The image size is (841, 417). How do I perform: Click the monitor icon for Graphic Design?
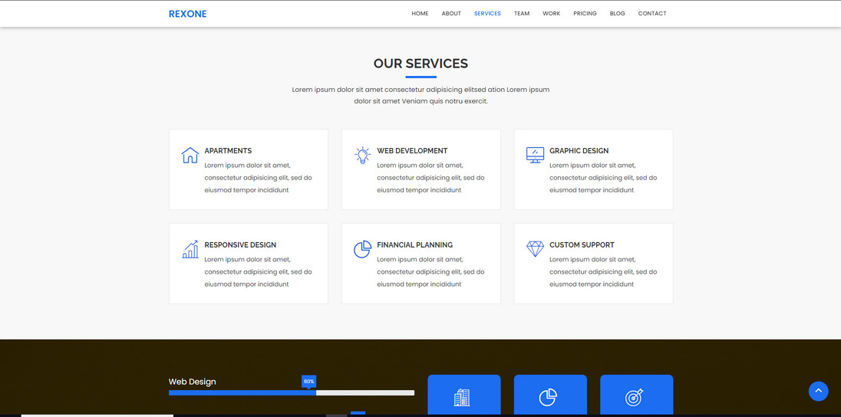click(x=535, y=155)
